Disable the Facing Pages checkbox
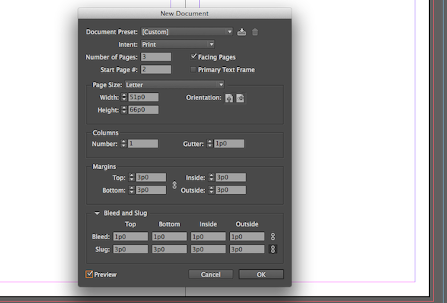This screenshot has height=303, width=447. pyautogui.click(x=194, y=57)
